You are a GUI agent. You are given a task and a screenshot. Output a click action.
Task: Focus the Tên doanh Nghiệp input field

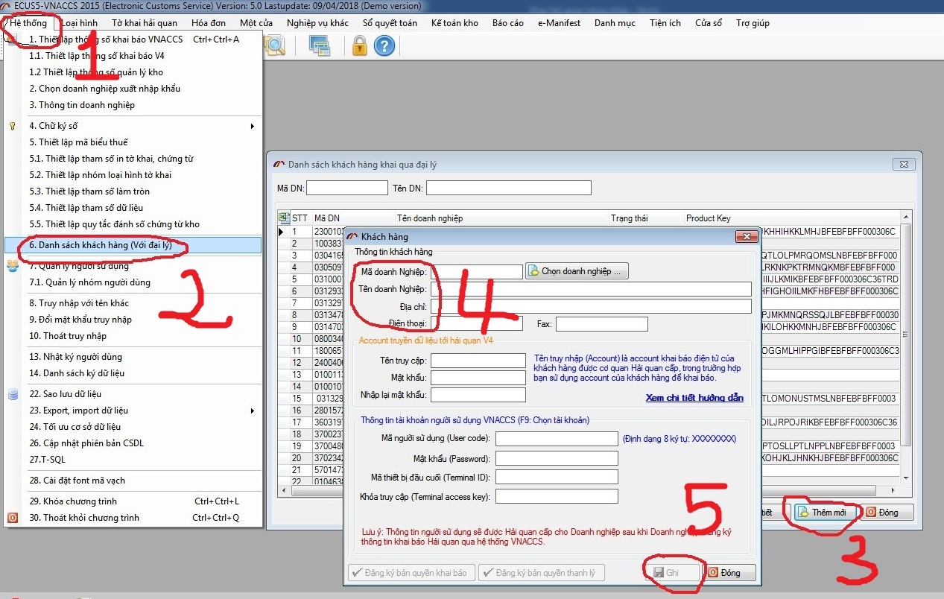click(590, 289)
